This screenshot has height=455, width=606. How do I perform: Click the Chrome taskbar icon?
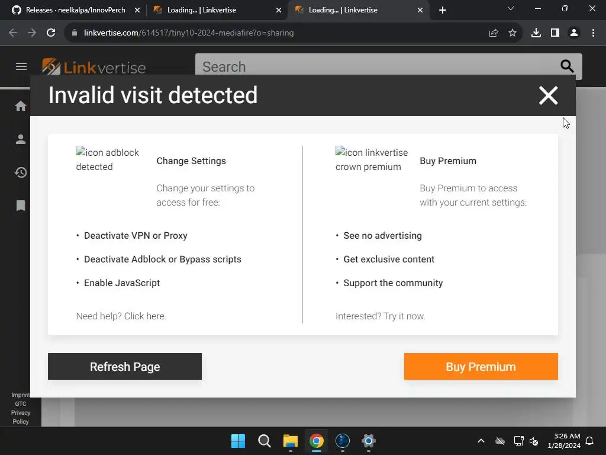[317, 441]
